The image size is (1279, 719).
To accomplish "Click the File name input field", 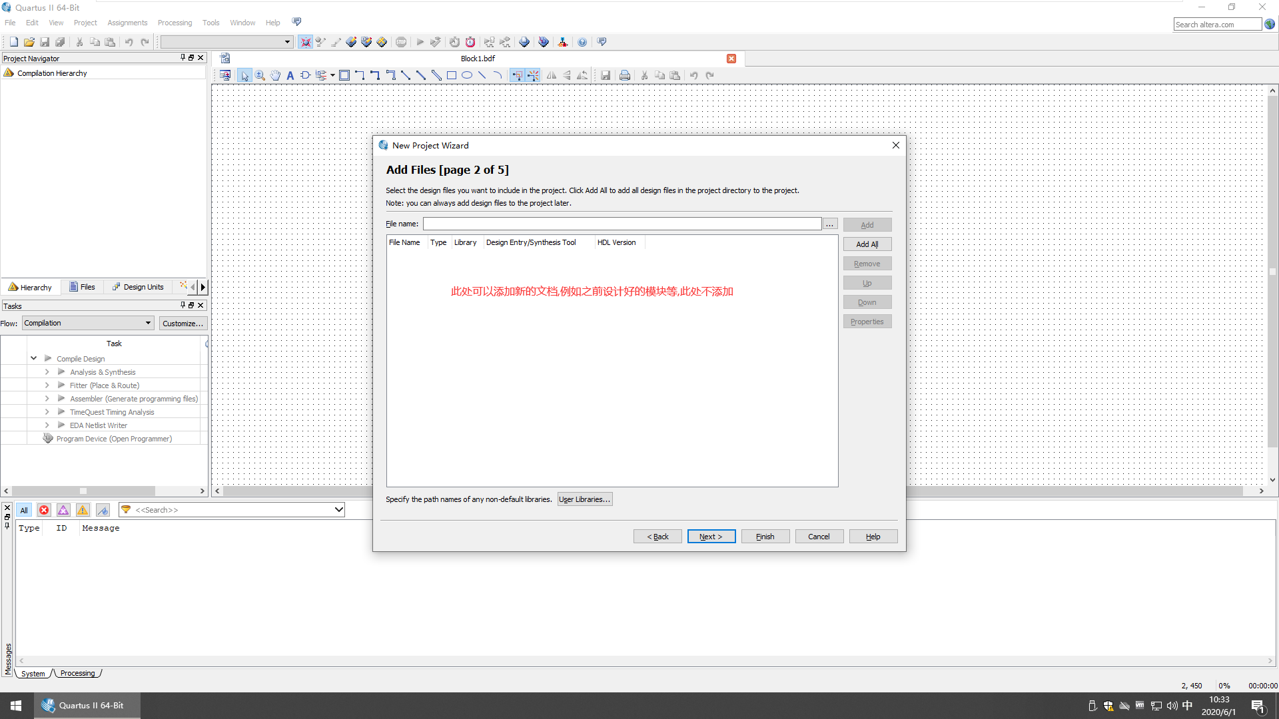I will 621,223.
